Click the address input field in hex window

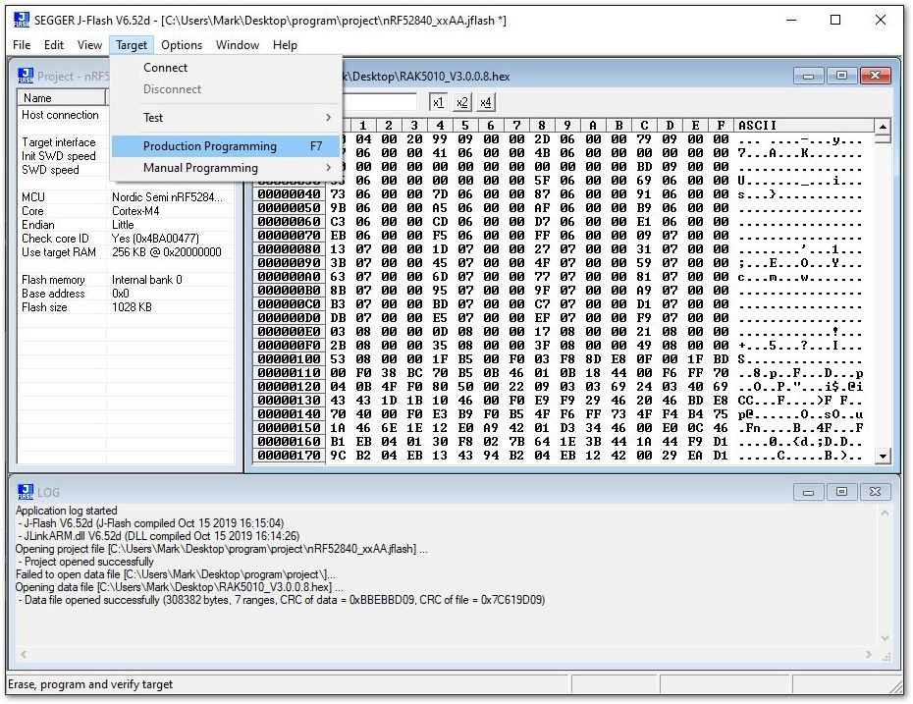pos(380,102)
